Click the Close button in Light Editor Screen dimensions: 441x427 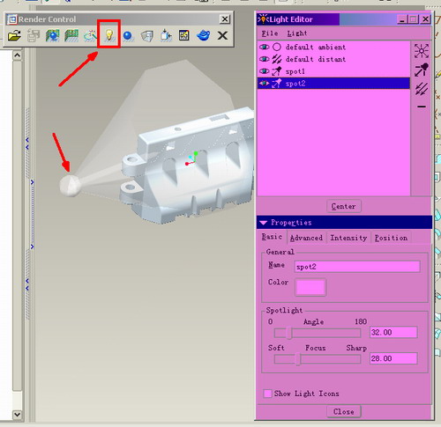pos(344,412)
